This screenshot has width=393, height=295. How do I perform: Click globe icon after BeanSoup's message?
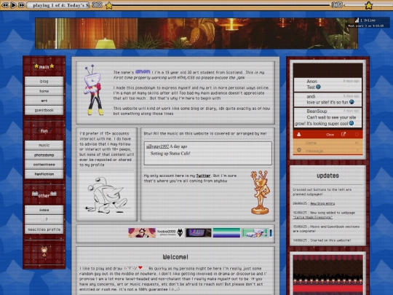[352, 123]
